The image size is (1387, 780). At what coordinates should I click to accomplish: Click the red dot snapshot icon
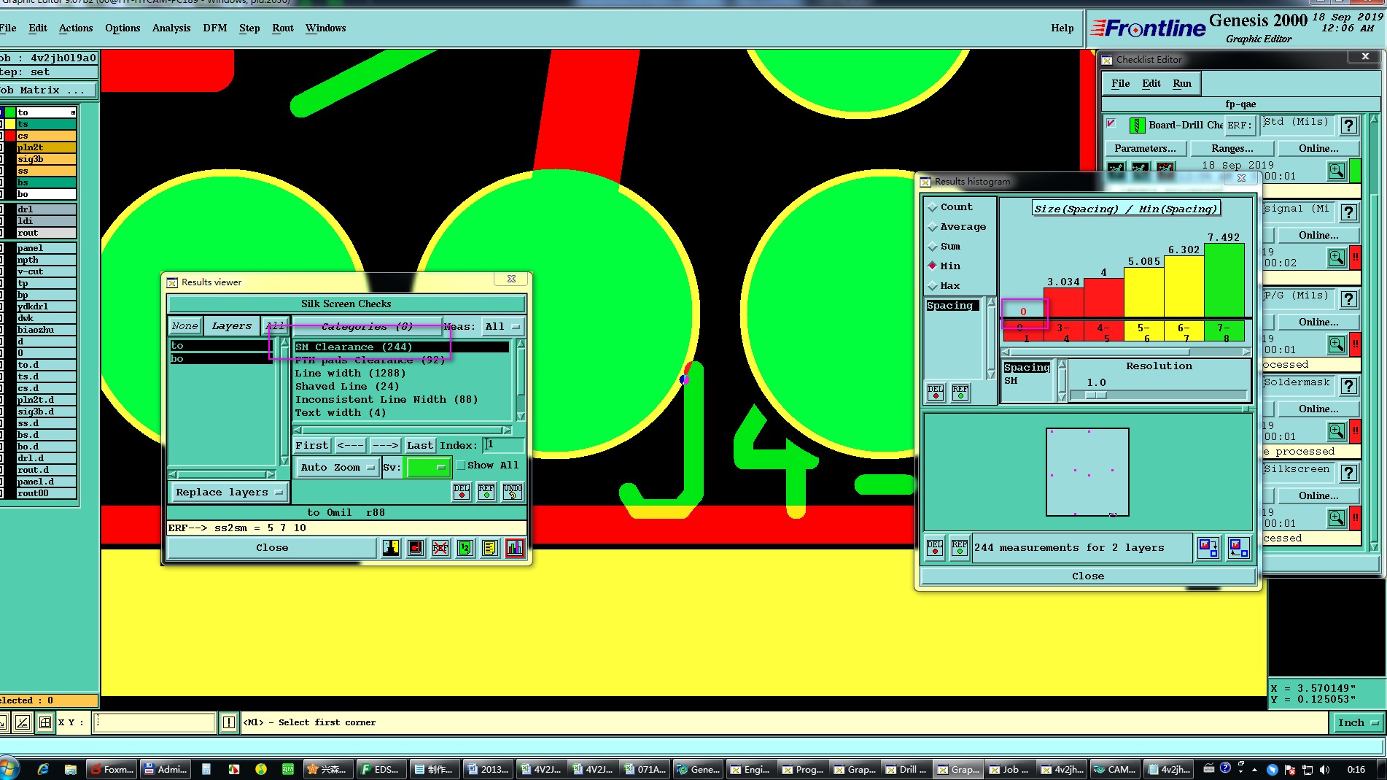[x=416, y=548]
